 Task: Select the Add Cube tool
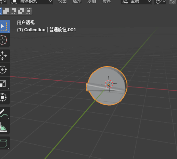5,143
